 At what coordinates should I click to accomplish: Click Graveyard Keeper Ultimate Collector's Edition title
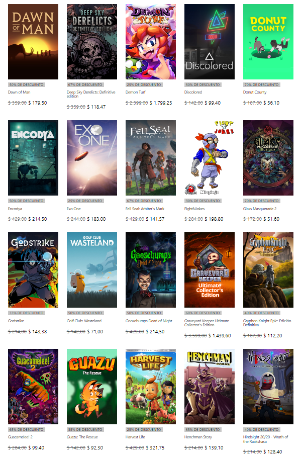coord(207,323)
